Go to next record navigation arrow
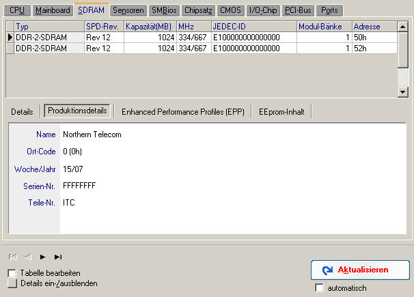This screenshot has width=414, height=297. pyautogui.click(x=43, y=257)
